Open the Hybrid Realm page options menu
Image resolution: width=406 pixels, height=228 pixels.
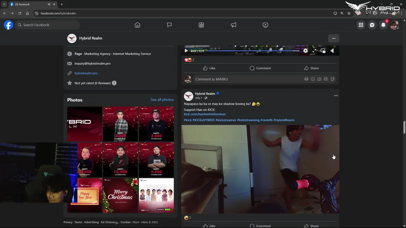[334, 38]
